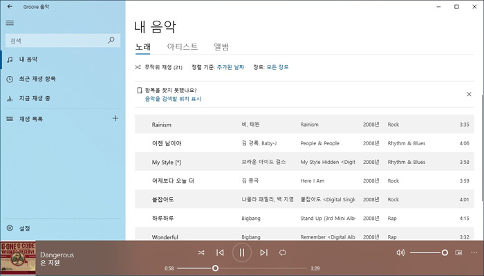The height and width of the screenshot is (276, 484).
Task: Click the album People & People
Action: pos(319,143)
